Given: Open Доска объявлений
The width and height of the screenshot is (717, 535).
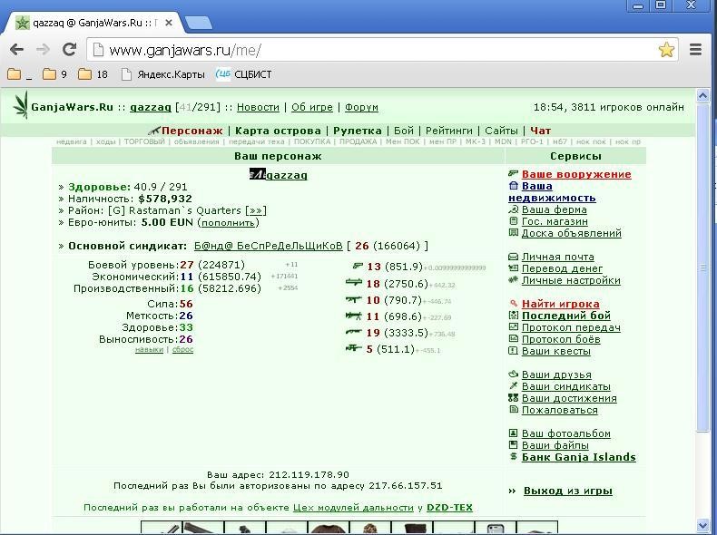Looking at the screenshot, I should pos(572,233).
